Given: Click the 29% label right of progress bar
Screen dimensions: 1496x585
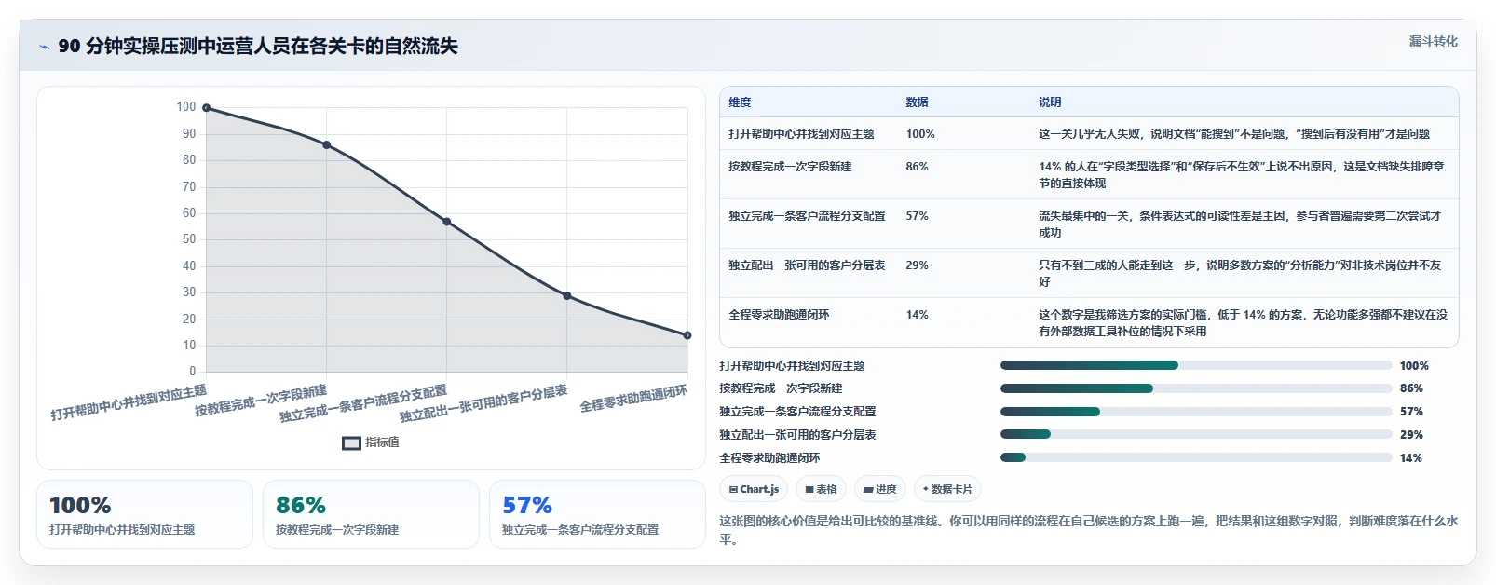Looking at the screenshot, I should [x=1411, y=435].
